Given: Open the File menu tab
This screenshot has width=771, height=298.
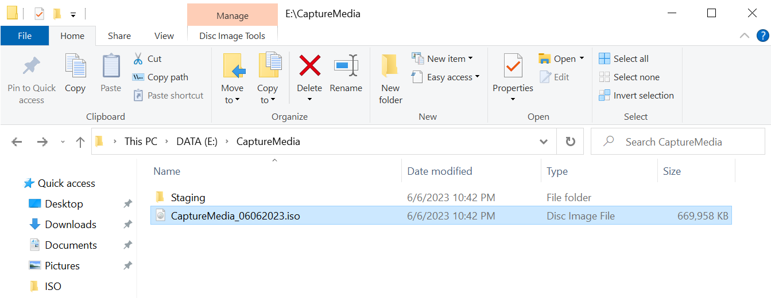Looking at the screenshot, I should pos(25,36).
